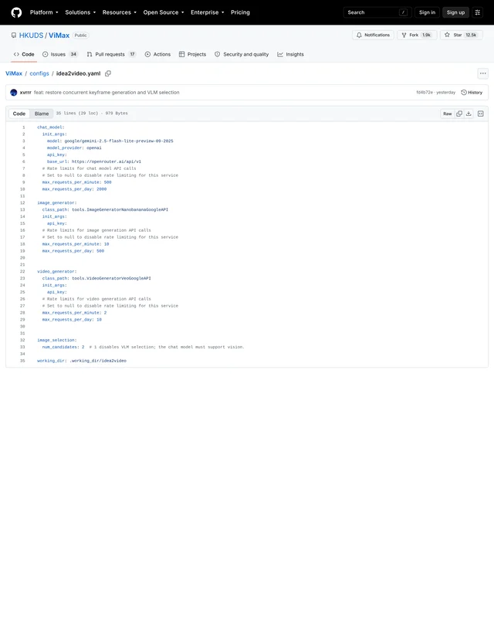This screenshot has width=494, height=618.
Task: Select line number 35
Action: (x=22, y=361)
